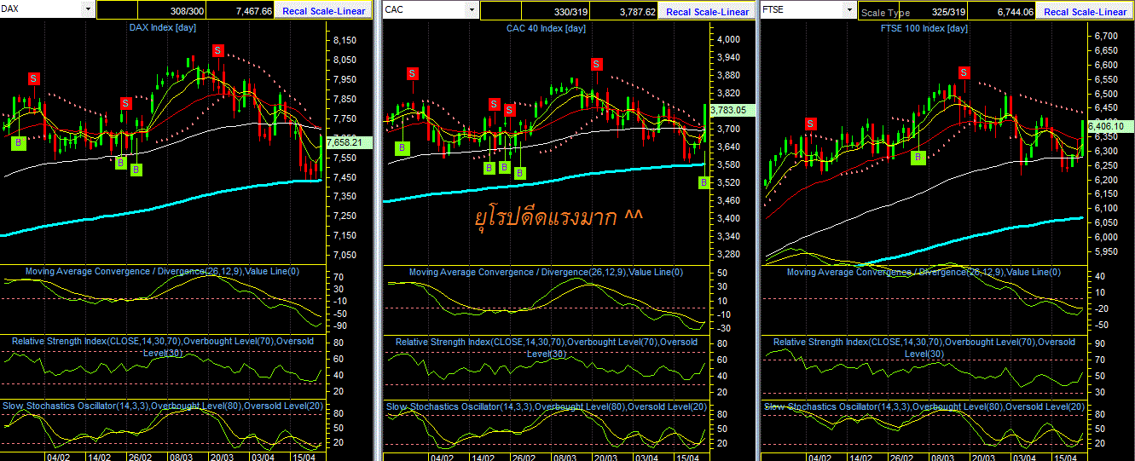Click the orange Thai annotation text on CAC chart

559,218
